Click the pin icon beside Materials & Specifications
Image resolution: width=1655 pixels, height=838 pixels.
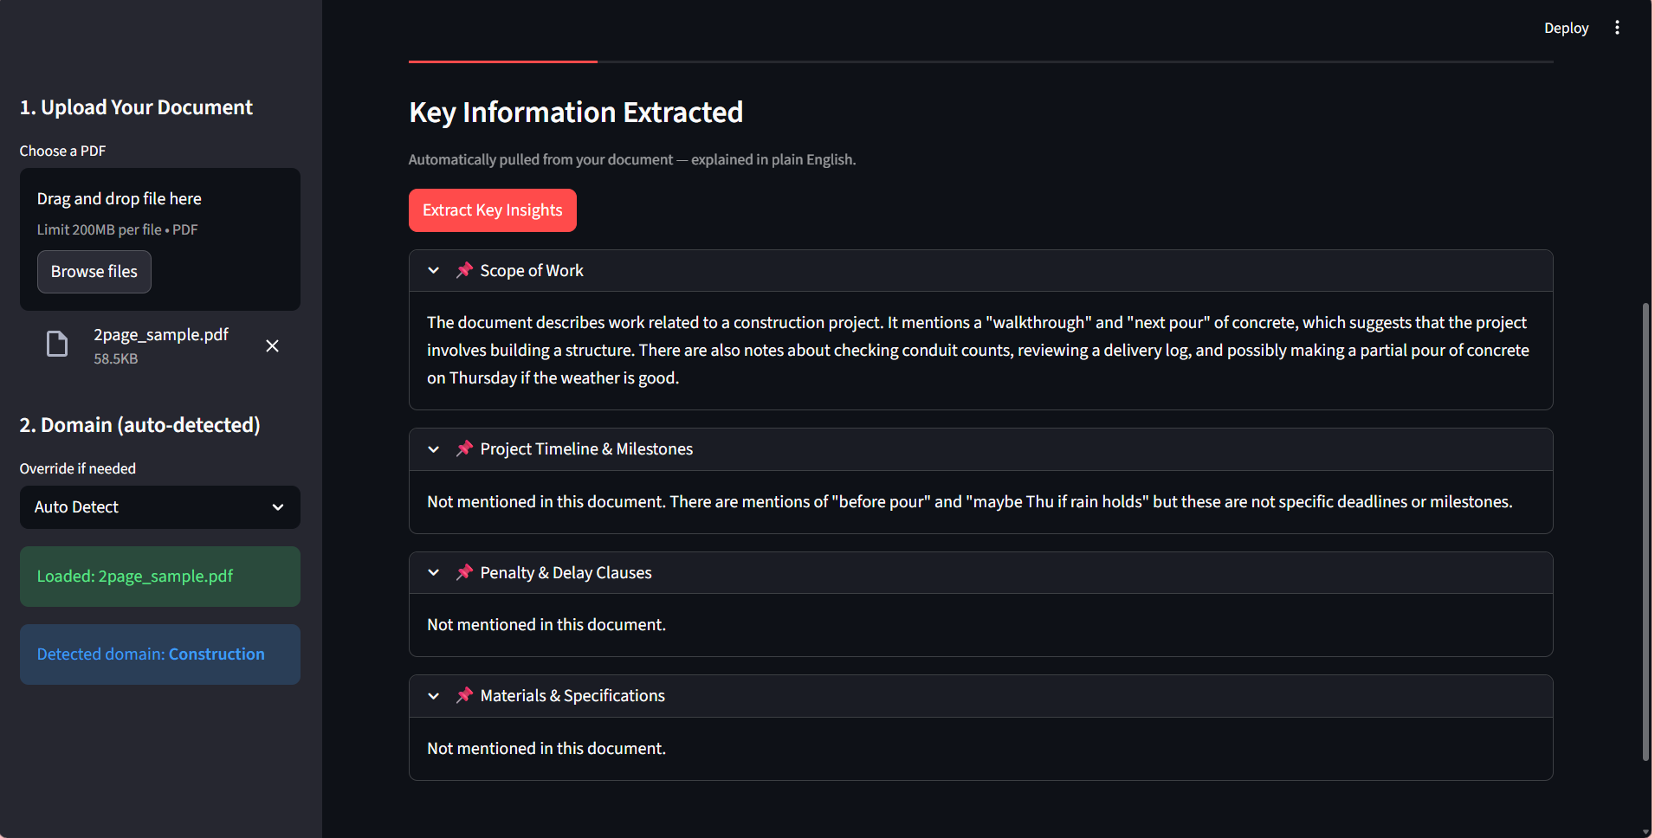[x=464, y=695]
